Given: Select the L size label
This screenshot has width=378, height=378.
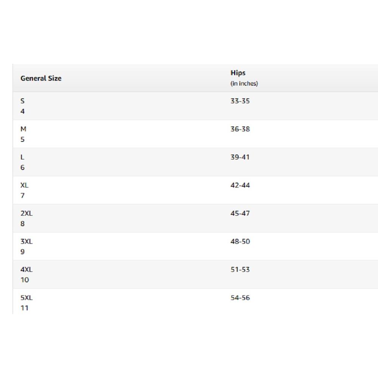Looking at the screenshot, I should point(22,157).
